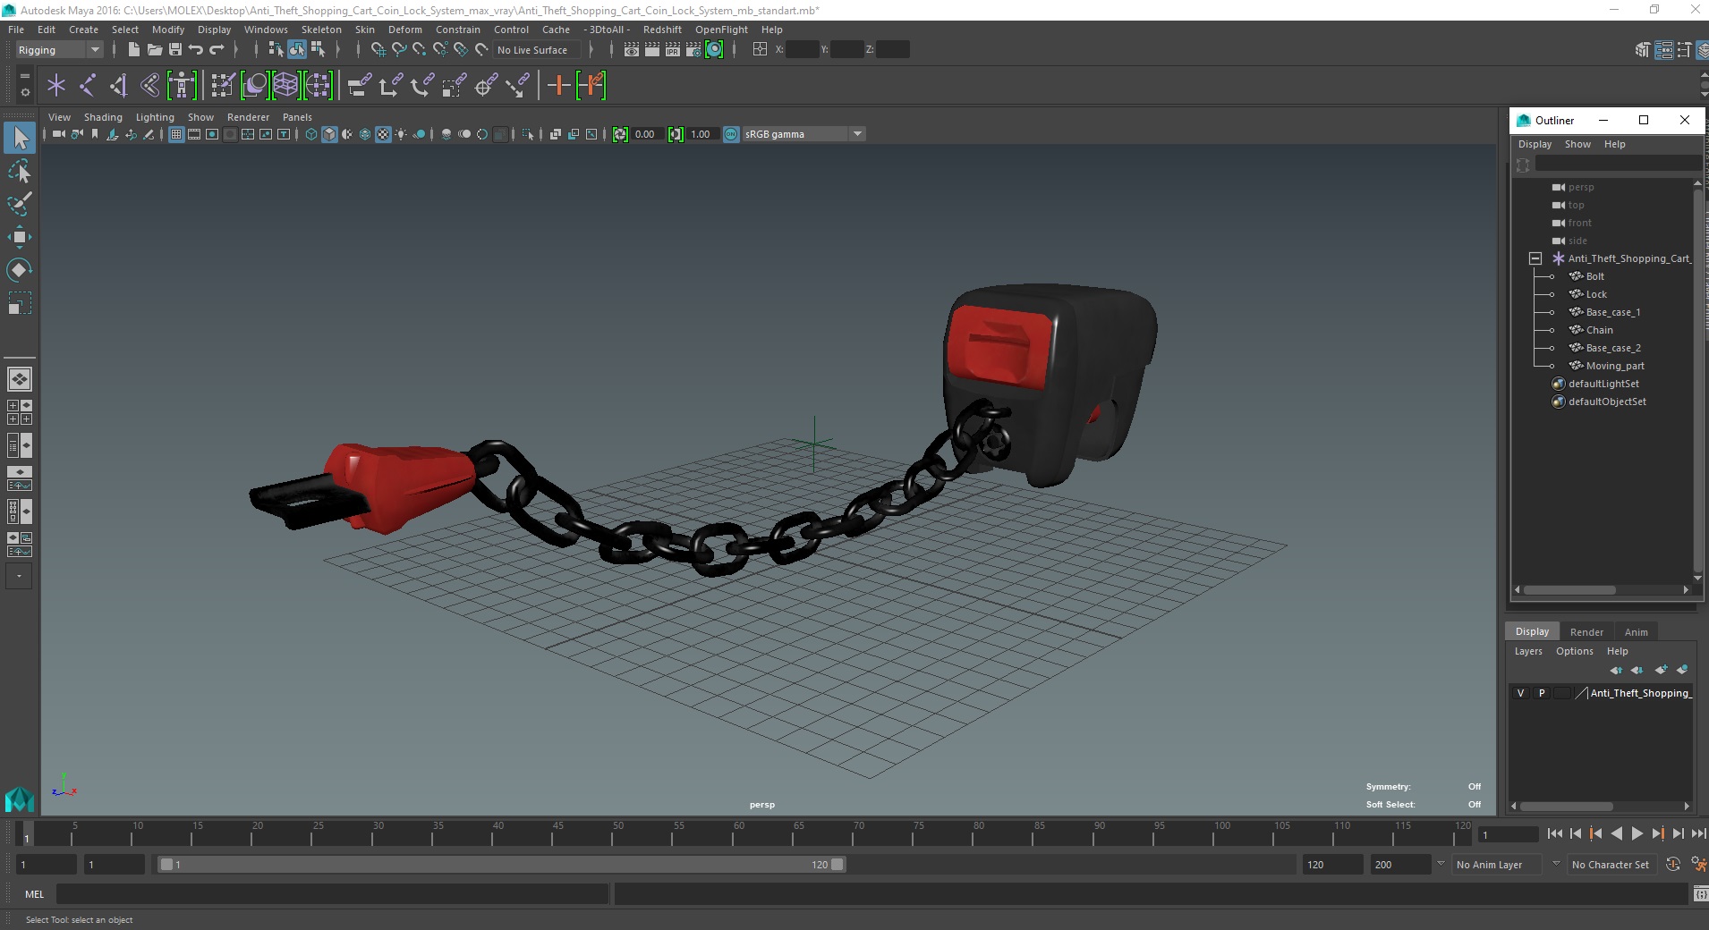Go to start of playback range

pos(1554,833)
